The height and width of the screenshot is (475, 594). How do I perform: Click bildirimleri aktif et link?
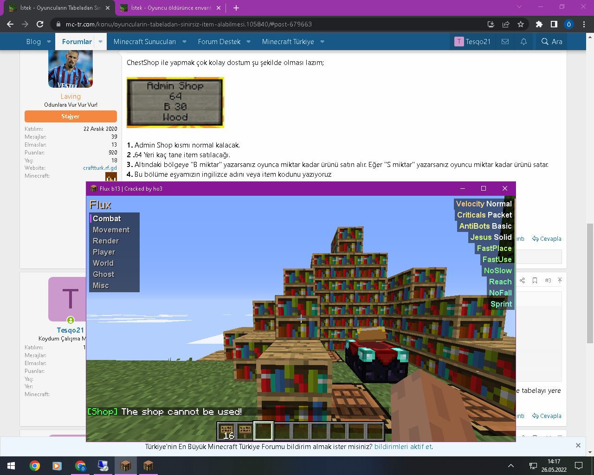click(403, 447)
